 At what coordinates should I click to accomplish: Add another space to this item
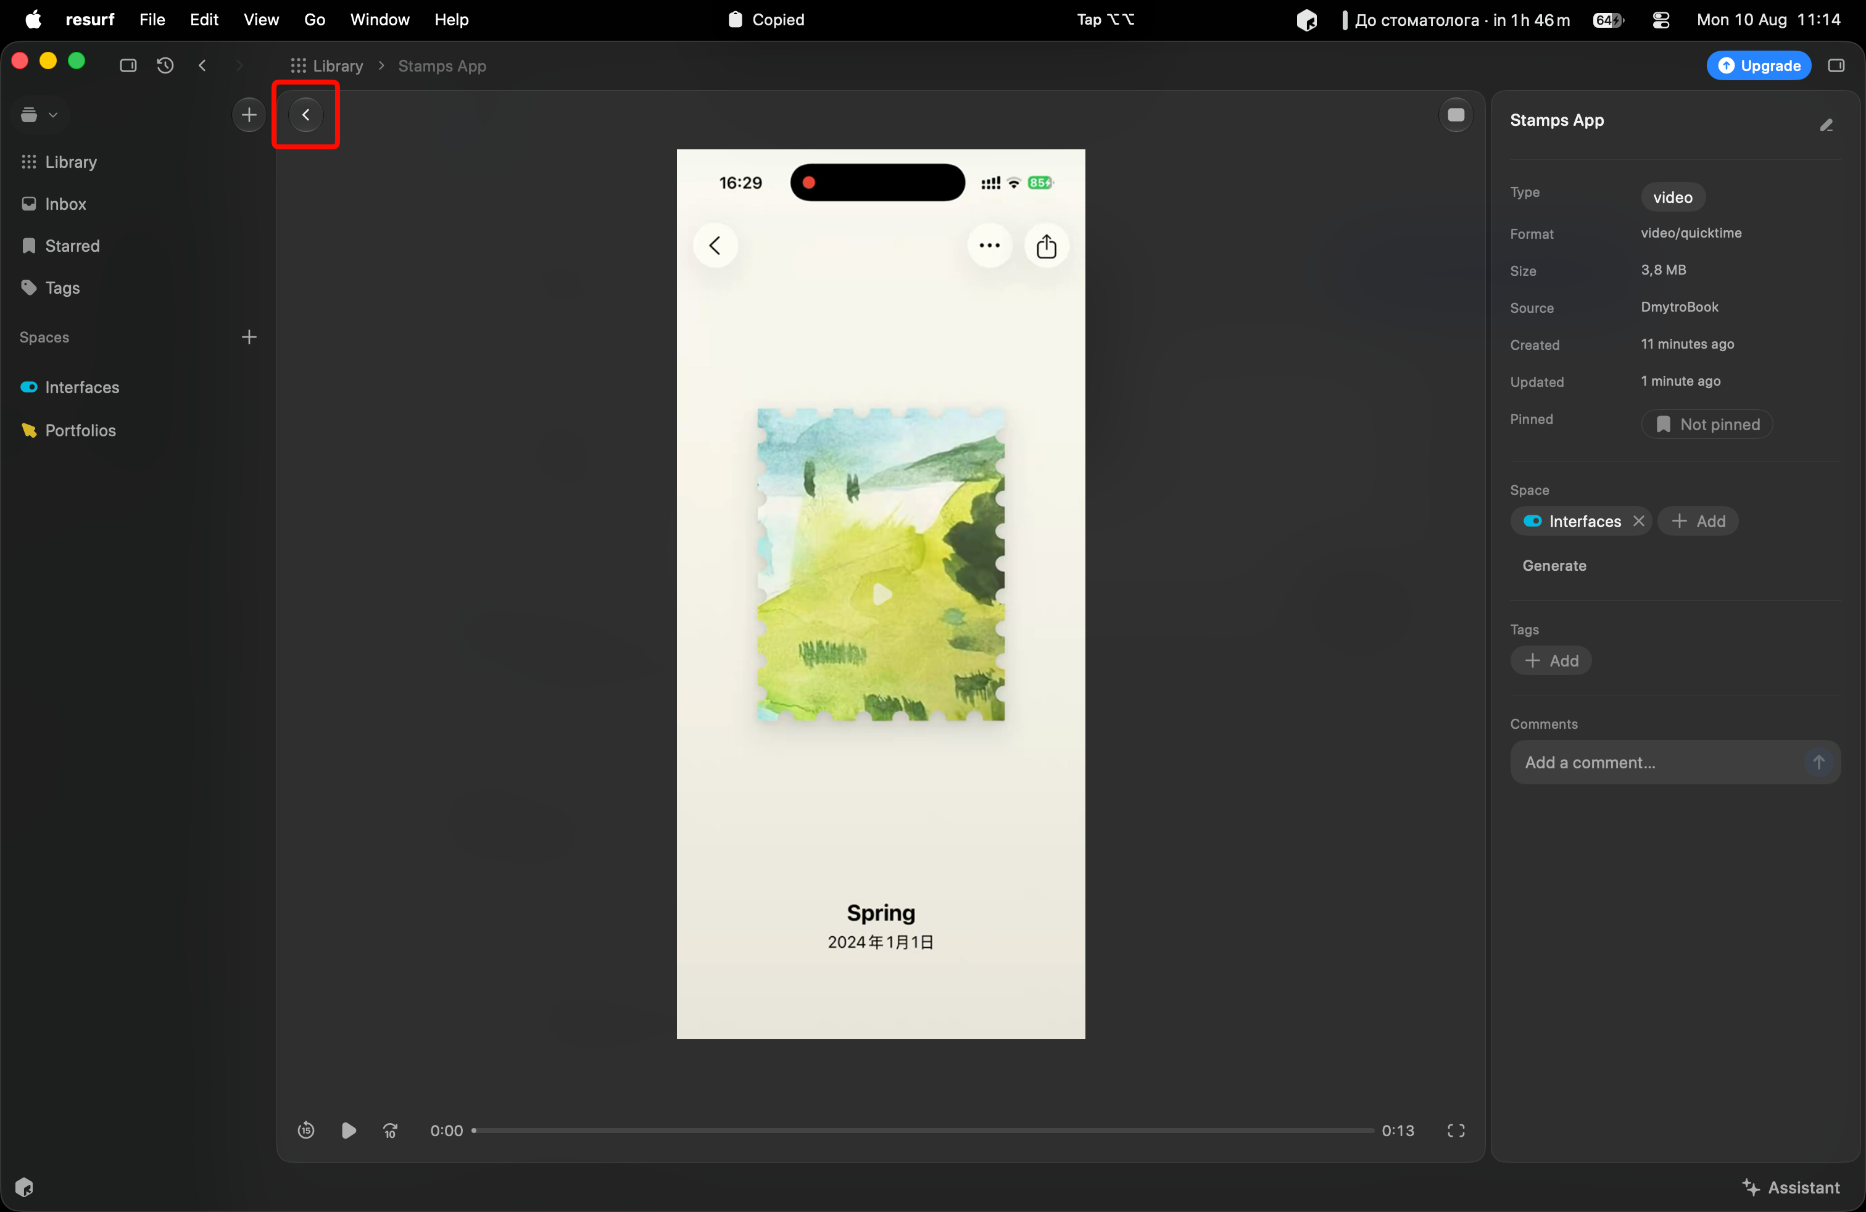point(1698,521)
